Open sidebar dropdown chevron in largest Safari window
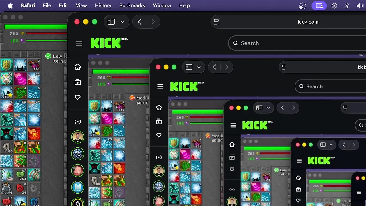Viewport: 366px width, 206px height. pyautogui.click(x=122, y=22)
